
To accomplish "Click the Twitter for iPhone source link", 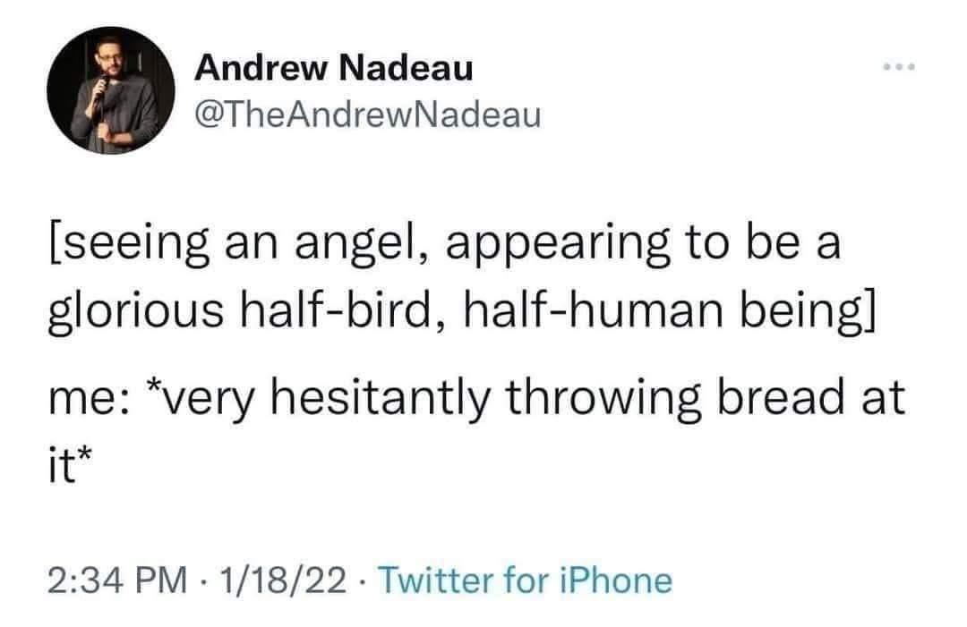I will point(525,580).
